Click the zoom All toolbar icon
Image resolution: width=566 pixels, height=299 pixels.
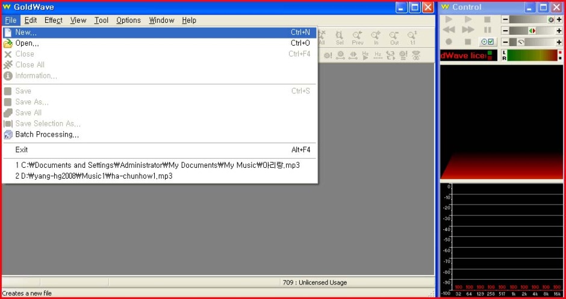click(322, 38)
